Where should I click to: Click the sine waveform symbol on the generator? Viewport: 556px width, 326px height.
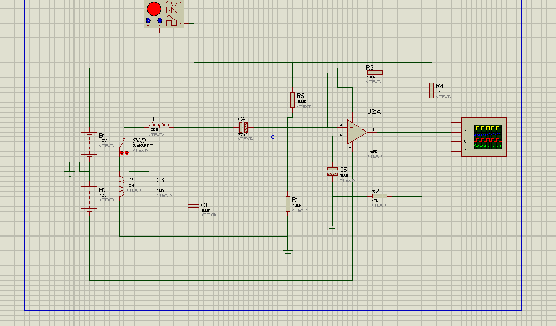[x=171, y=3]
